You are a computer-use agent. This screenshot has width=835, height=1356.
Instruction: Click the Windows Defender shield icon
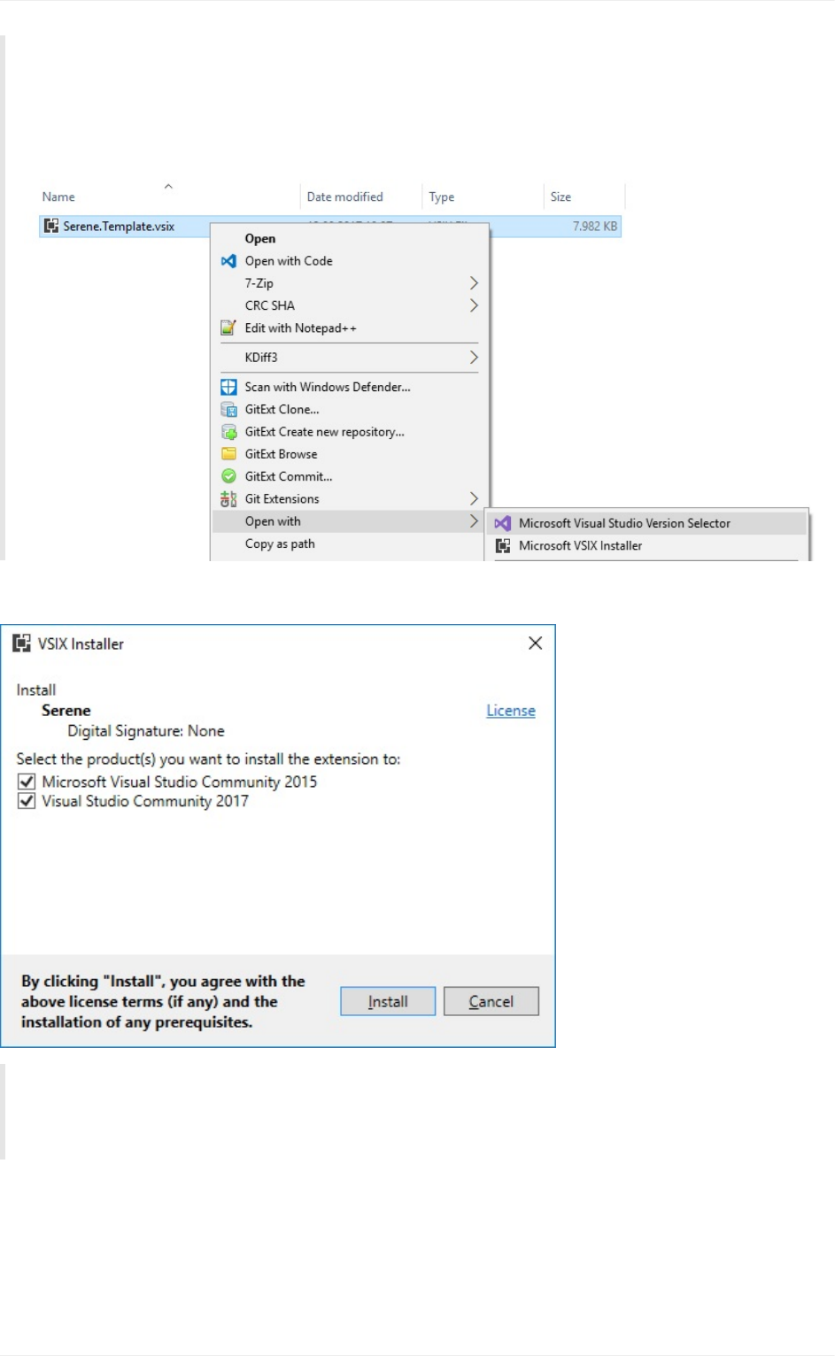(228, 387)
